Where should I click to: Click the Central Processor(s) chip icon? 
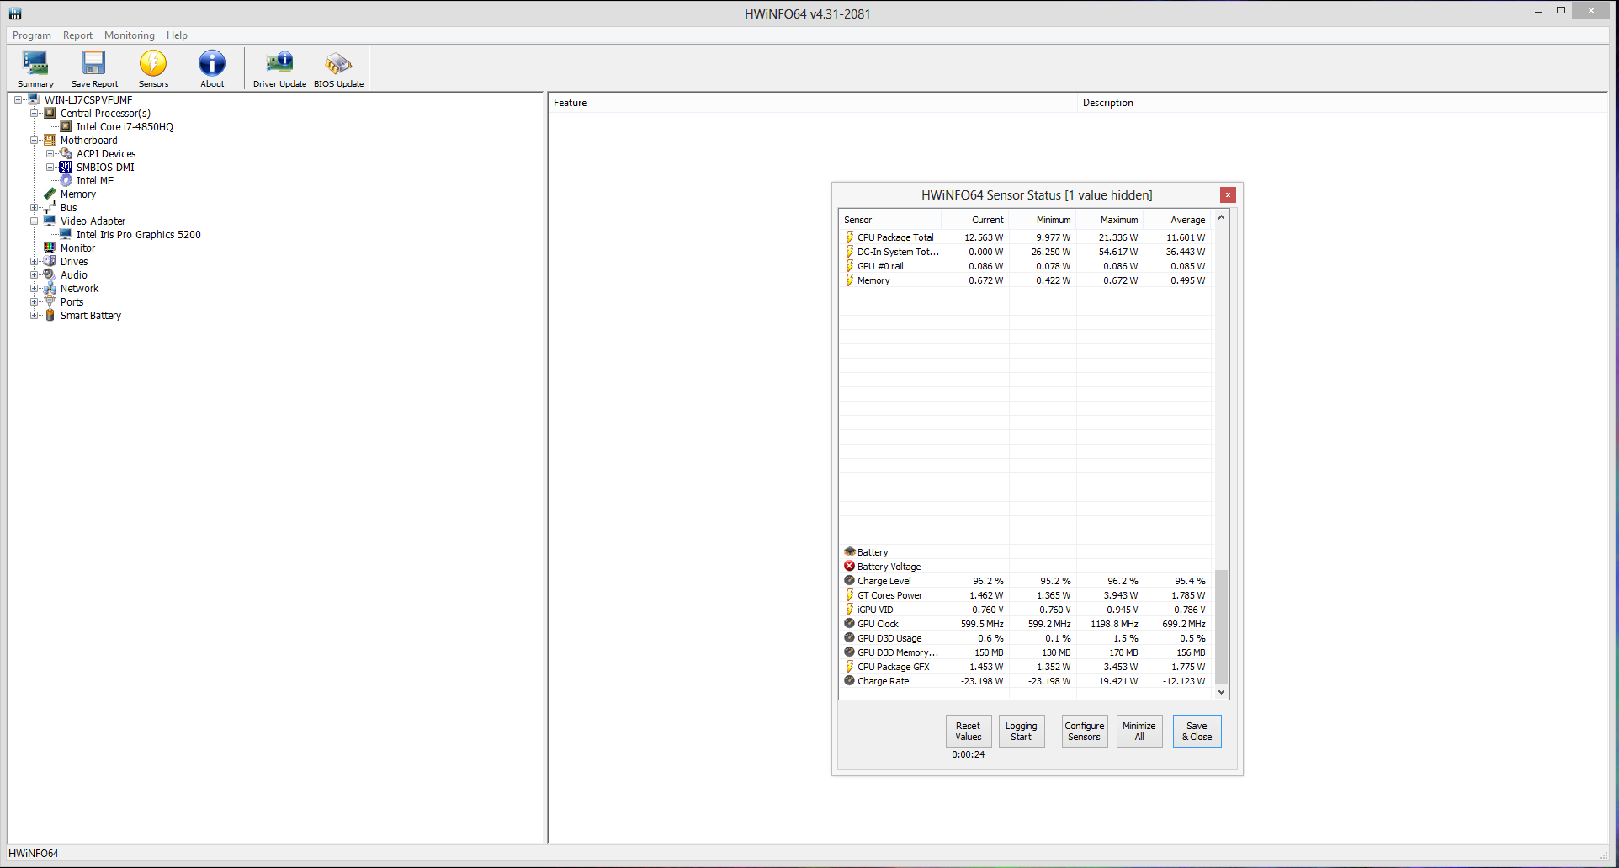(50, 114)
